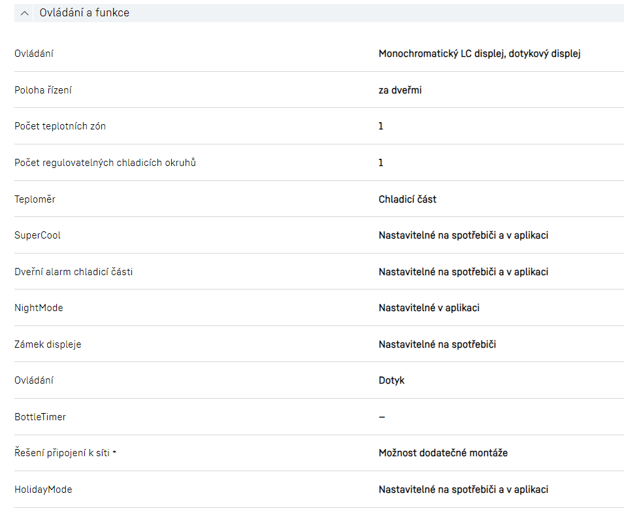Click Počet regulovatelných chladicích okruhů label
This screenshot has height=515, width=624.
(105, 163)
